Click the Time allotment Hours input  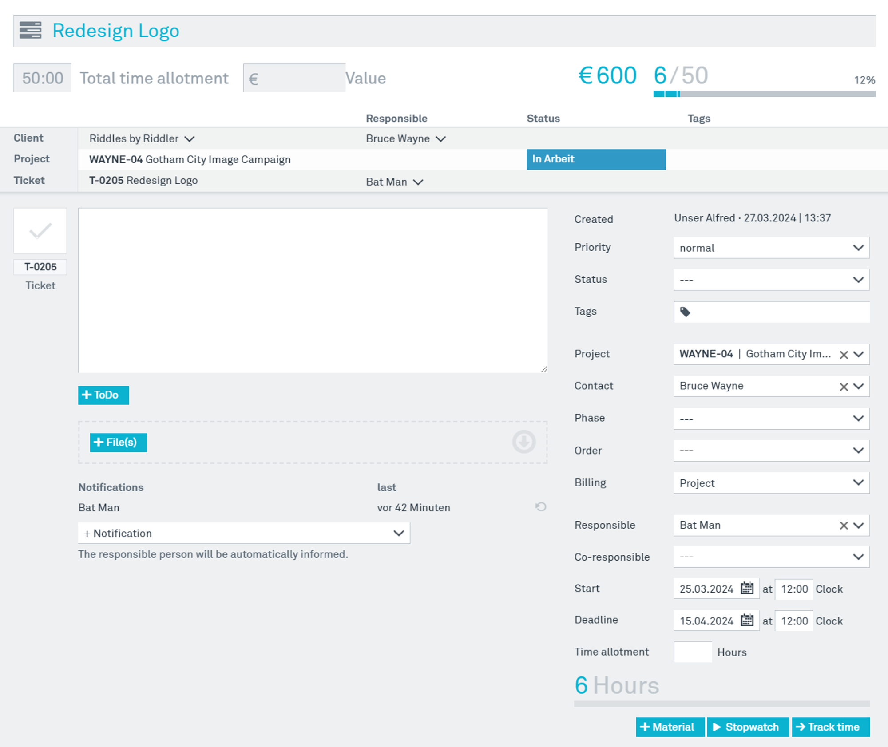(693, 652)
